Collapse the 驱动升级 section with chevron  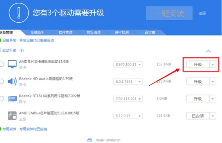tap(208, 51)
